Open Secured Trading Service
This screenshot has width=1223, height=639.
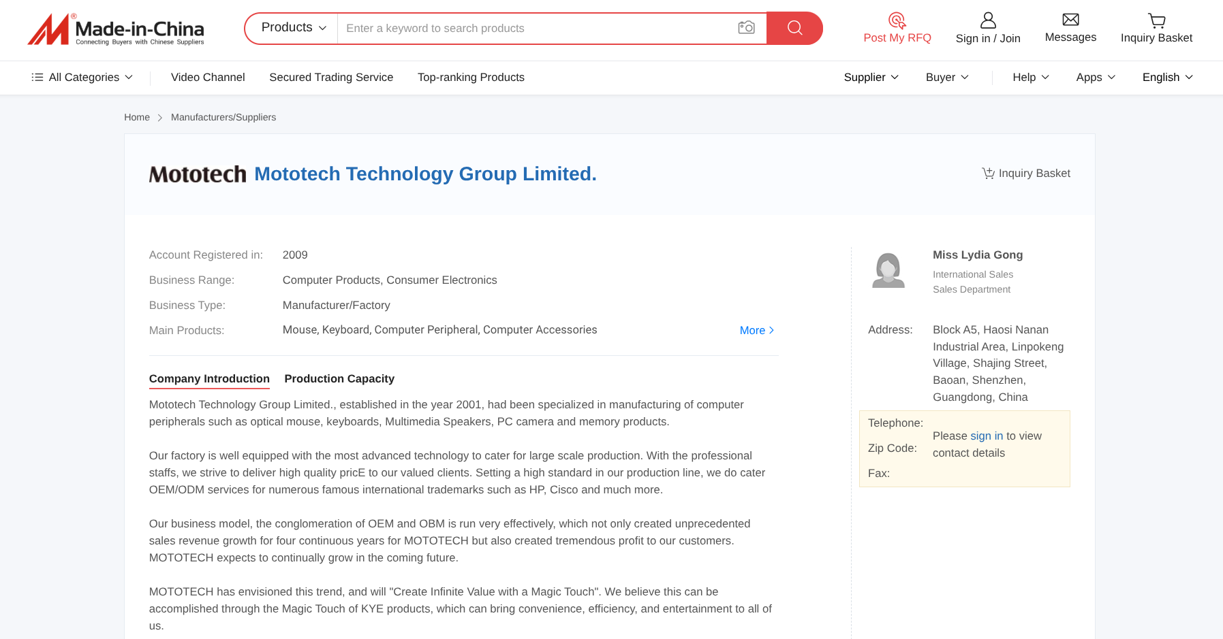pyautogui.click(x=331, y=78)
